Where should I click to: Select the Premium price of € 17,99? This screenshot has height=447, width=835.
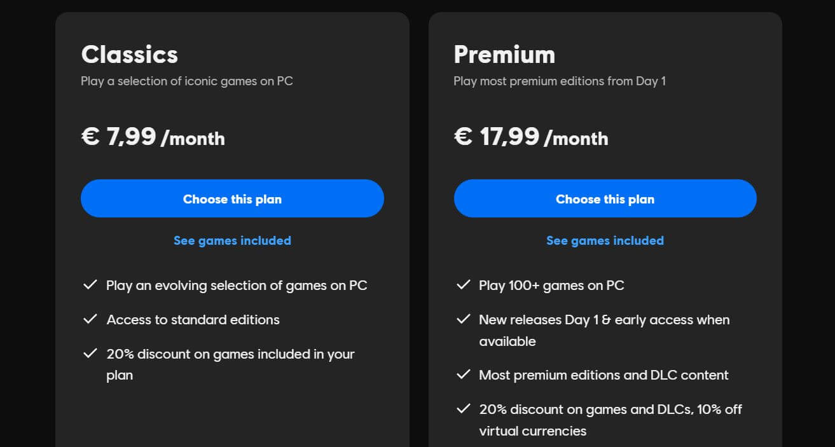(x=530, y=137)
